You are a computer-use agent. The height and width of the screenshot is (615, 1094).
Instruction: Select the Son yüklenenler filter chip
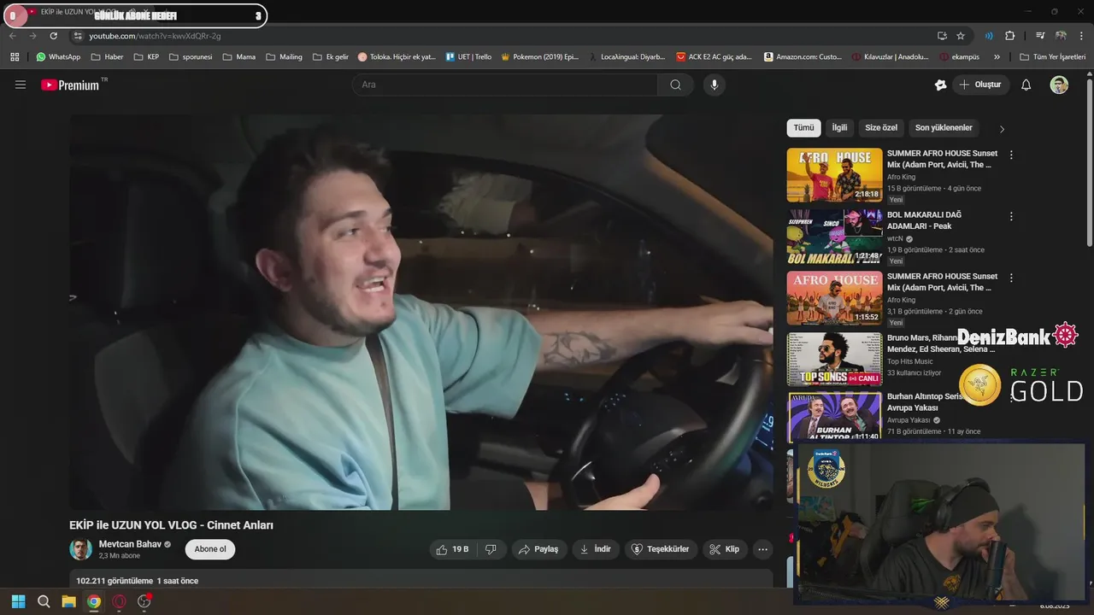point(944,128)
